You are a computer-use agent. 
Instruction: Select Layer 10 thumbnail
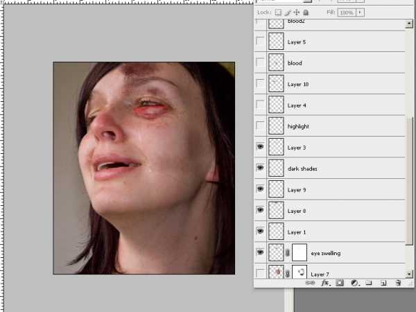point(276,83)
